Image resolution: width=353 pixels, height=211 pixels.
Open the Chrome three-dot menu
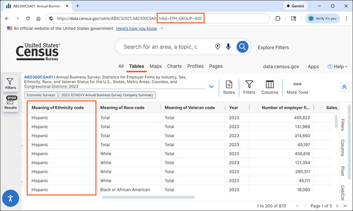click(x=346, y=19)
